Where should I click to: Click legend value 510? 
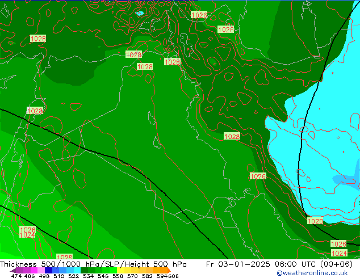58,276
